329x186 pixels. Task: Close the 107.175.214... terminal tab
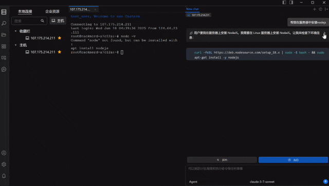click(x=95, y=9)
